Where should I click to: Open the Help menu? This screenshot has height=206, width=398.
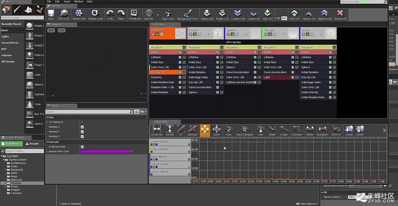coord(90,2)
